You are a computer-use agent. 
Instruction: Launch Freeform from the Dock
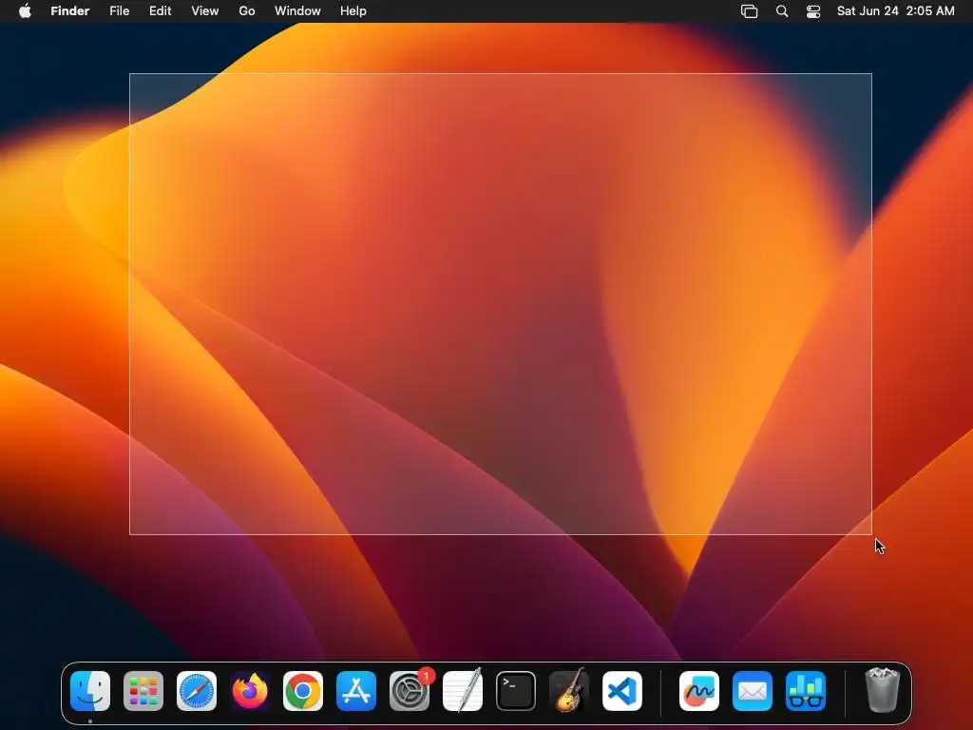pos(699,691)
